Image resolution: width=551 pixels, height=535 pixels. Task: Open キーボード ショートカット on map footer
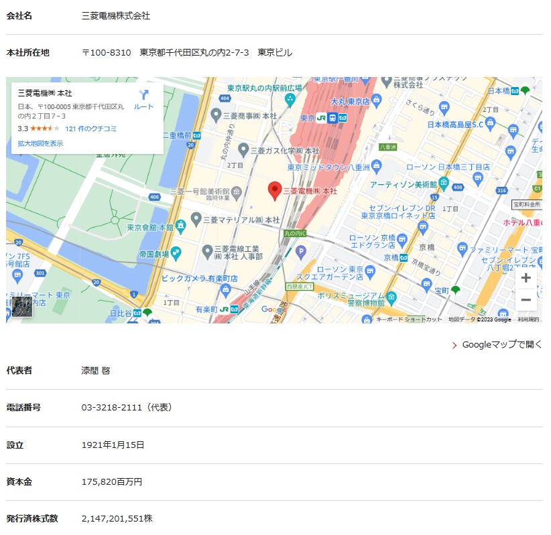click(409, 319)
